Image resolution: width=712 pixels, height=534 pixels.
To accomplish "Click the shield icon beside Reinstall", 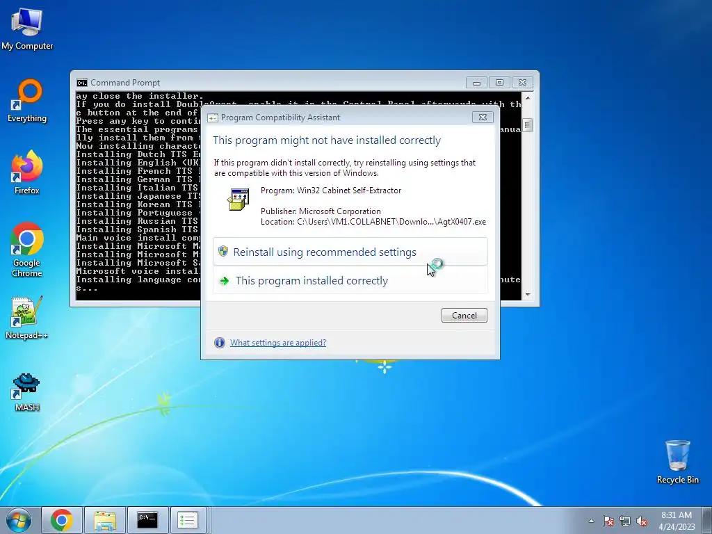I will (223, 251).
